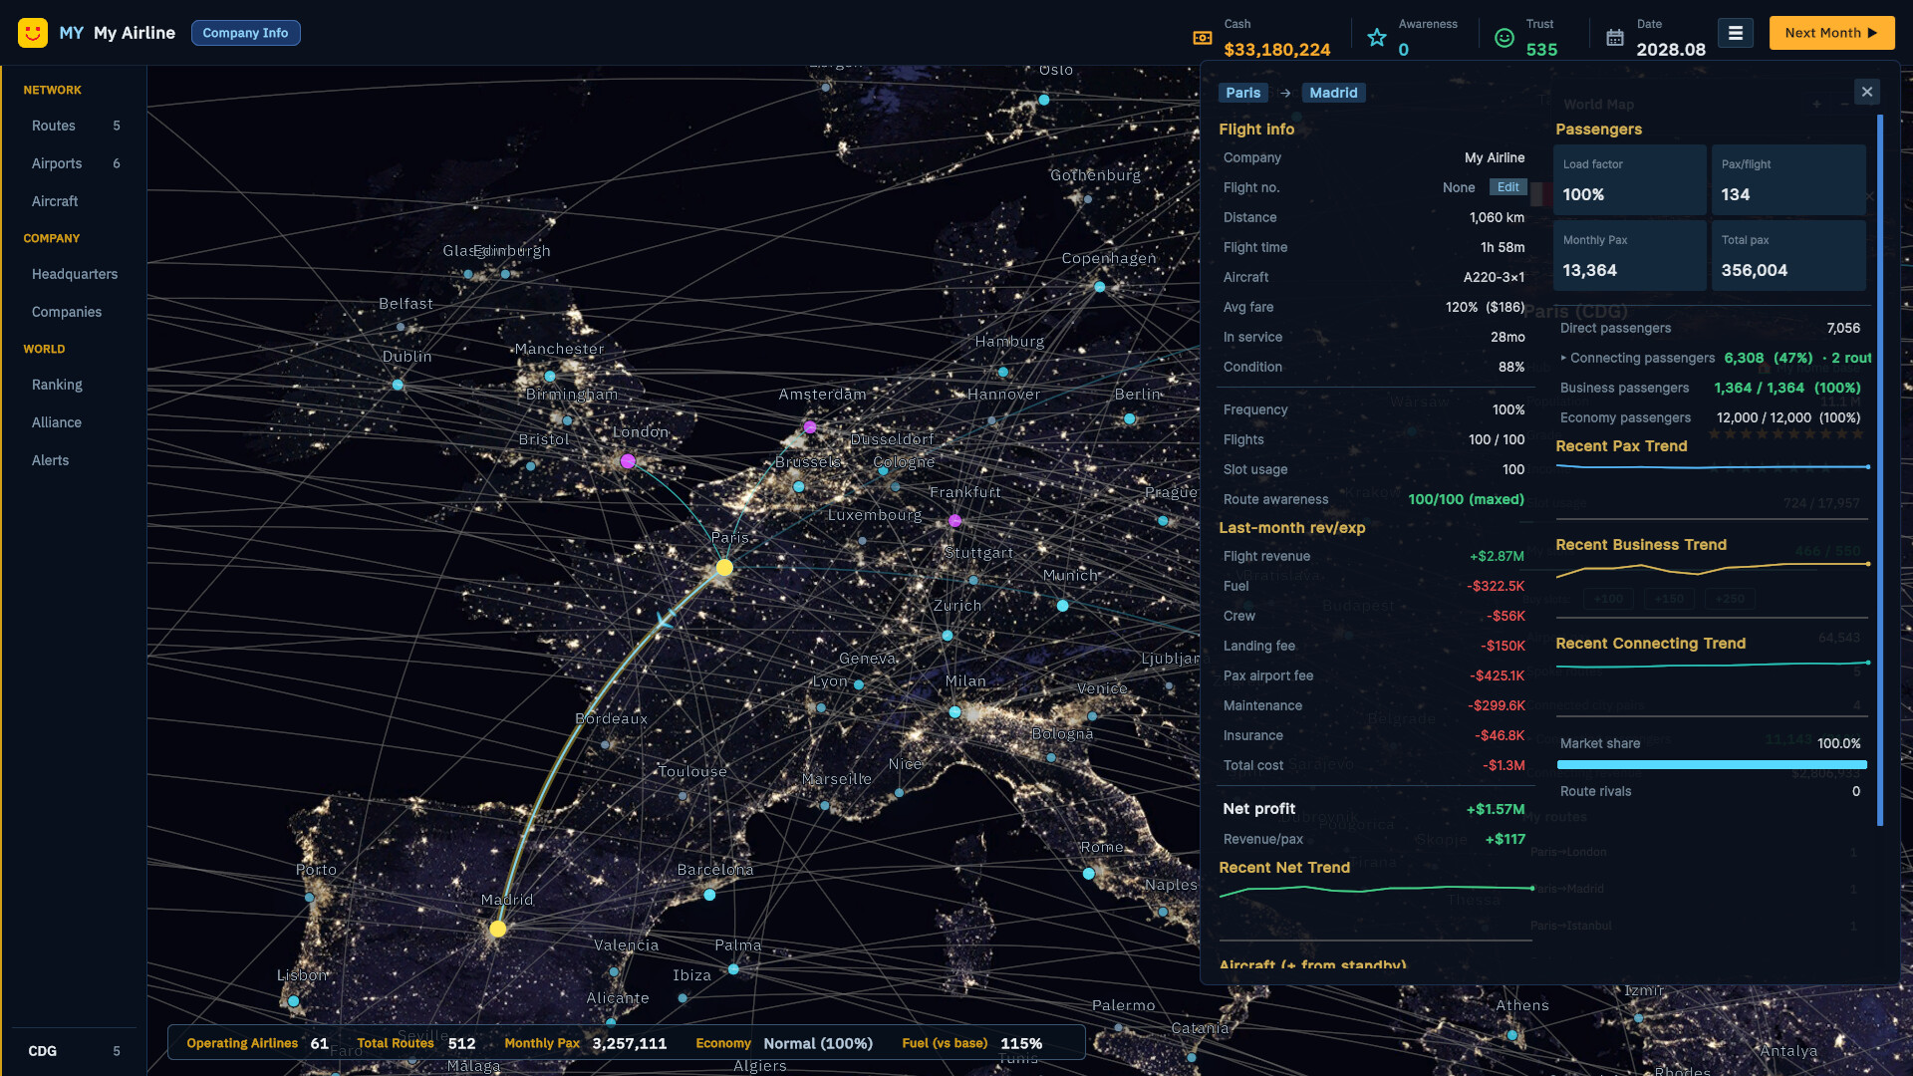Image resolution: width=1913 pixels, height=1076 pixels.
Task: Select the Munich airport marker
Action: 1063,606
